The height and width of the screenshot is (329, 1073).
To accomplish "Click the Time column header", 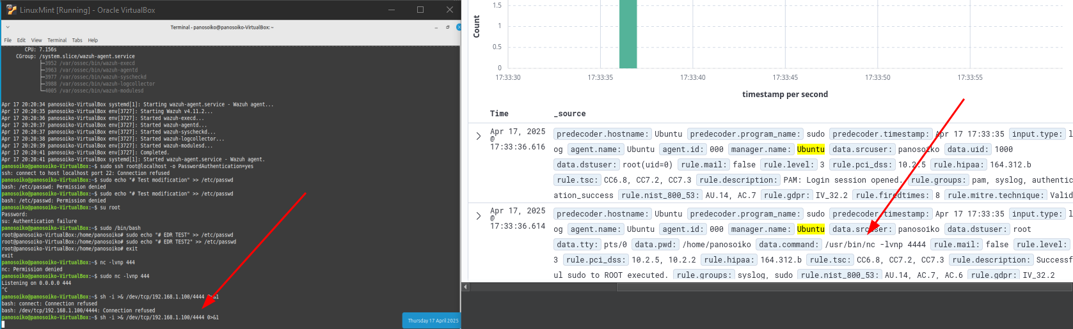I will pyautogui.click(x=499, y=114).
